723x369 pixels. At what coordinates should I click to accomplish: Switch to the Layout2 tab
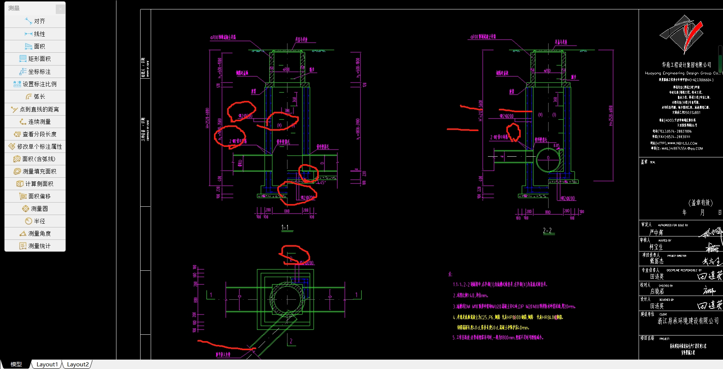click(x=78, y=364)
